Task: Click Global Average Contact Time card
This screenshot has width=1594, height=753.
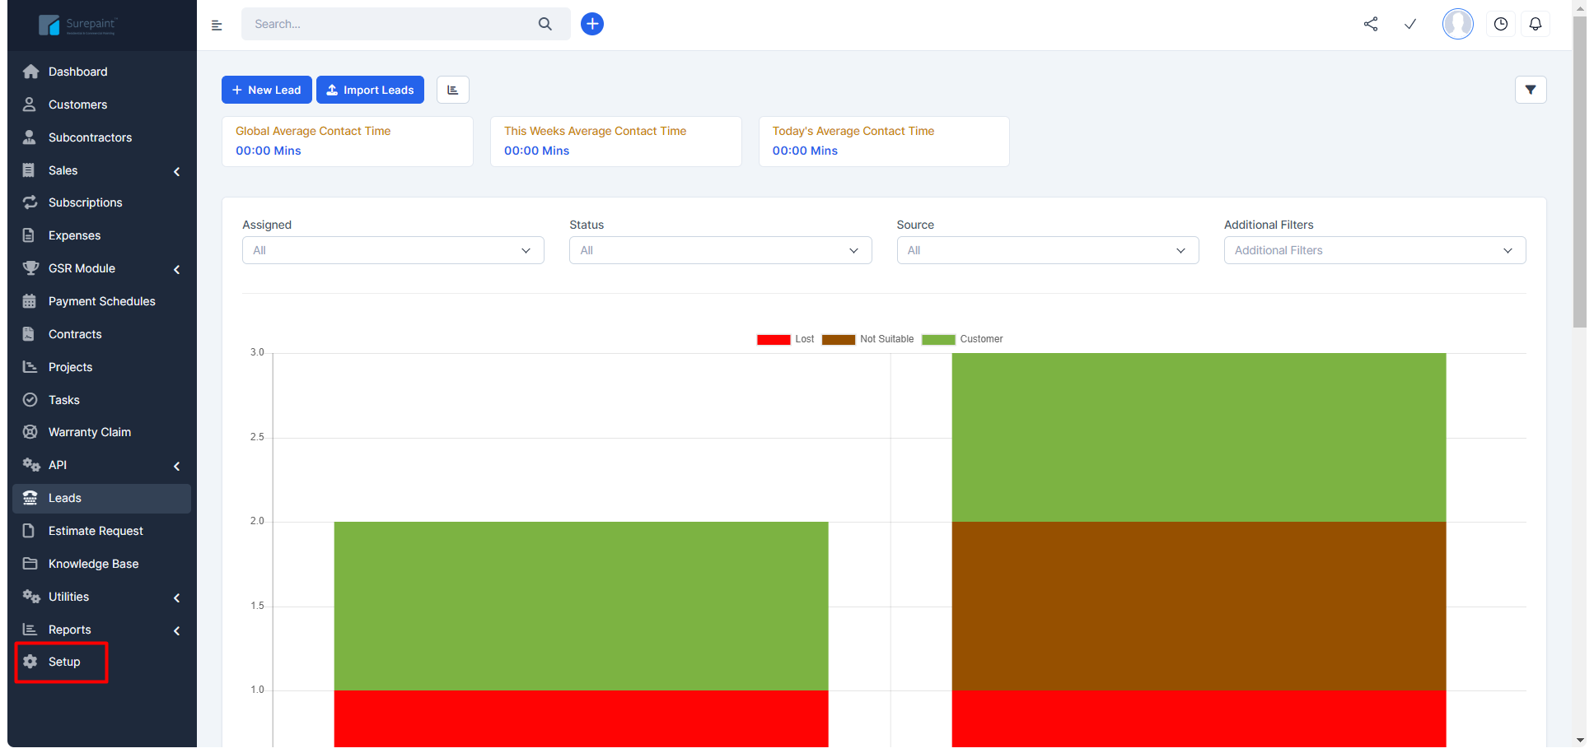Action: (x=348, y=142)
